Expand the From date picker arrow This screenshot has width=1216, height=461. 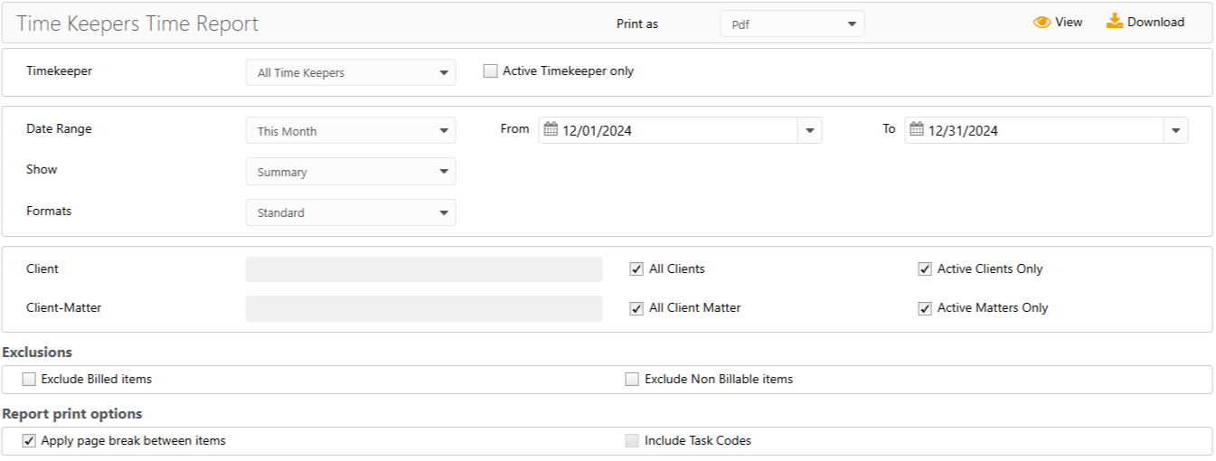point(809,131)
